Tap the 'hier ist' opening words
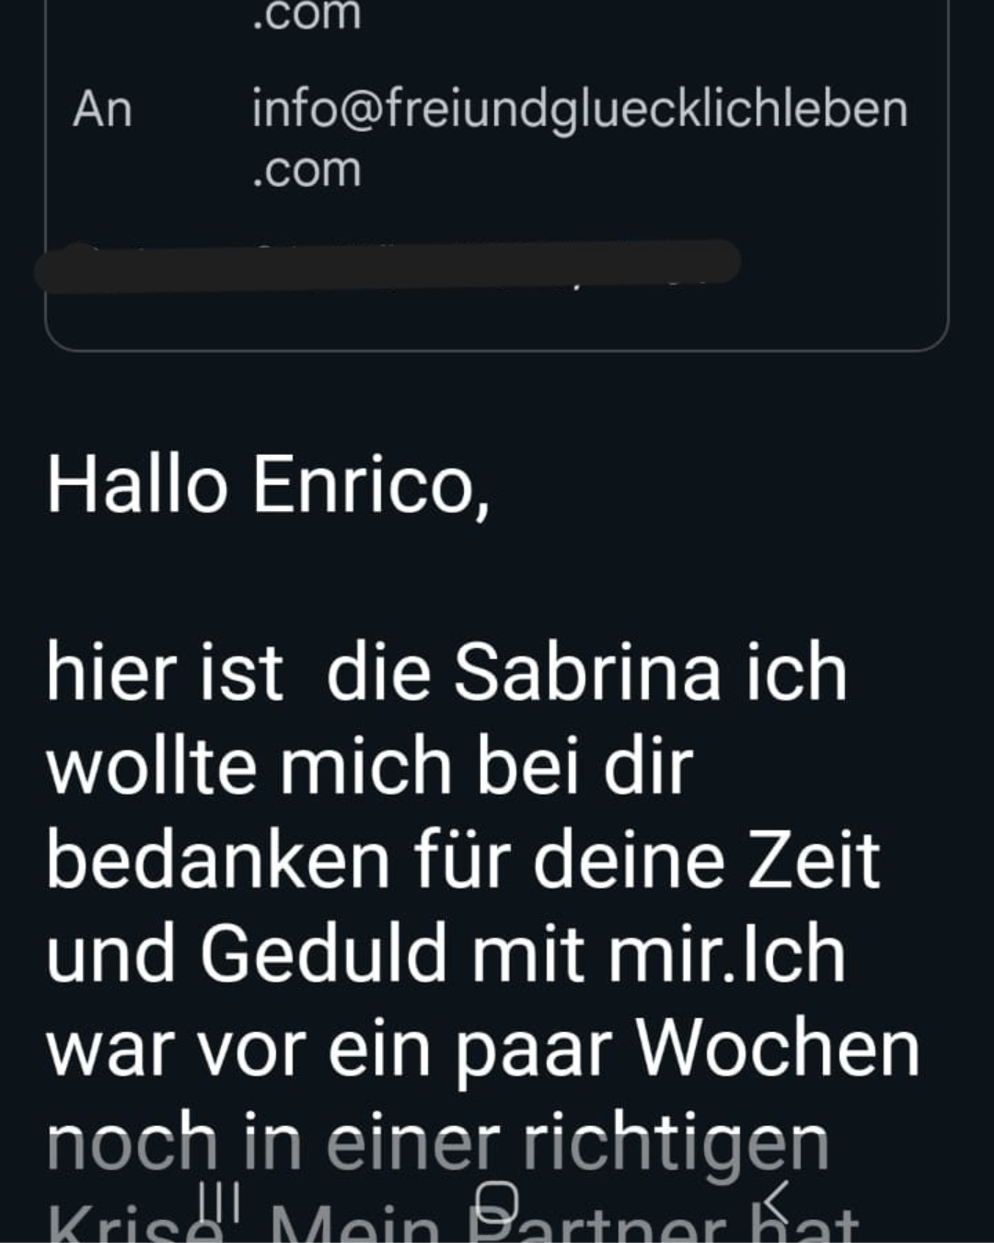Screen dimensions: 994x1243 (165, 672)
